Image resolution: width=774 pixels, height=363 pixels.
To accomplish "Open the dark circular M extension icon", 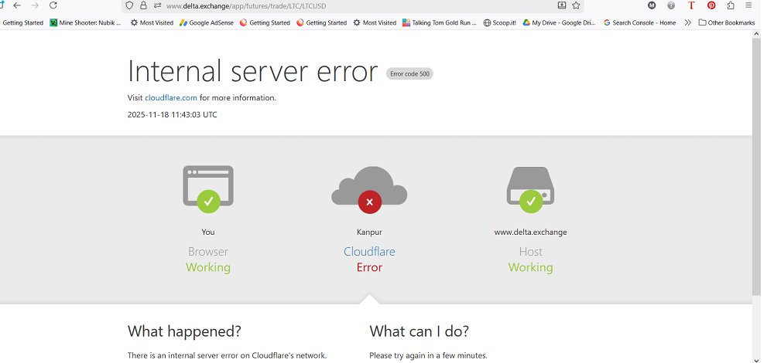I will [652, 5].
